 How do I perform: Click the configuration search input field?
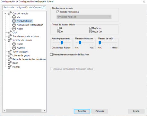[x=22, y=7]
